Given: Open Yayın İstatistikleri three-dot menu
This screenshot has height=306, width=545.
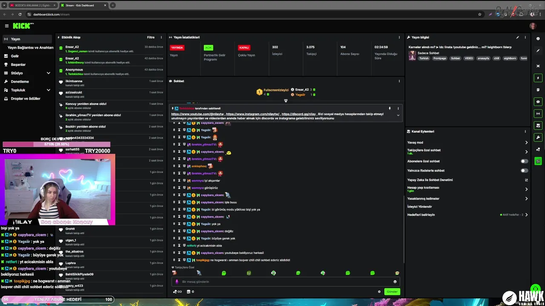Looking at the screenshot, I should pos(399,37).
